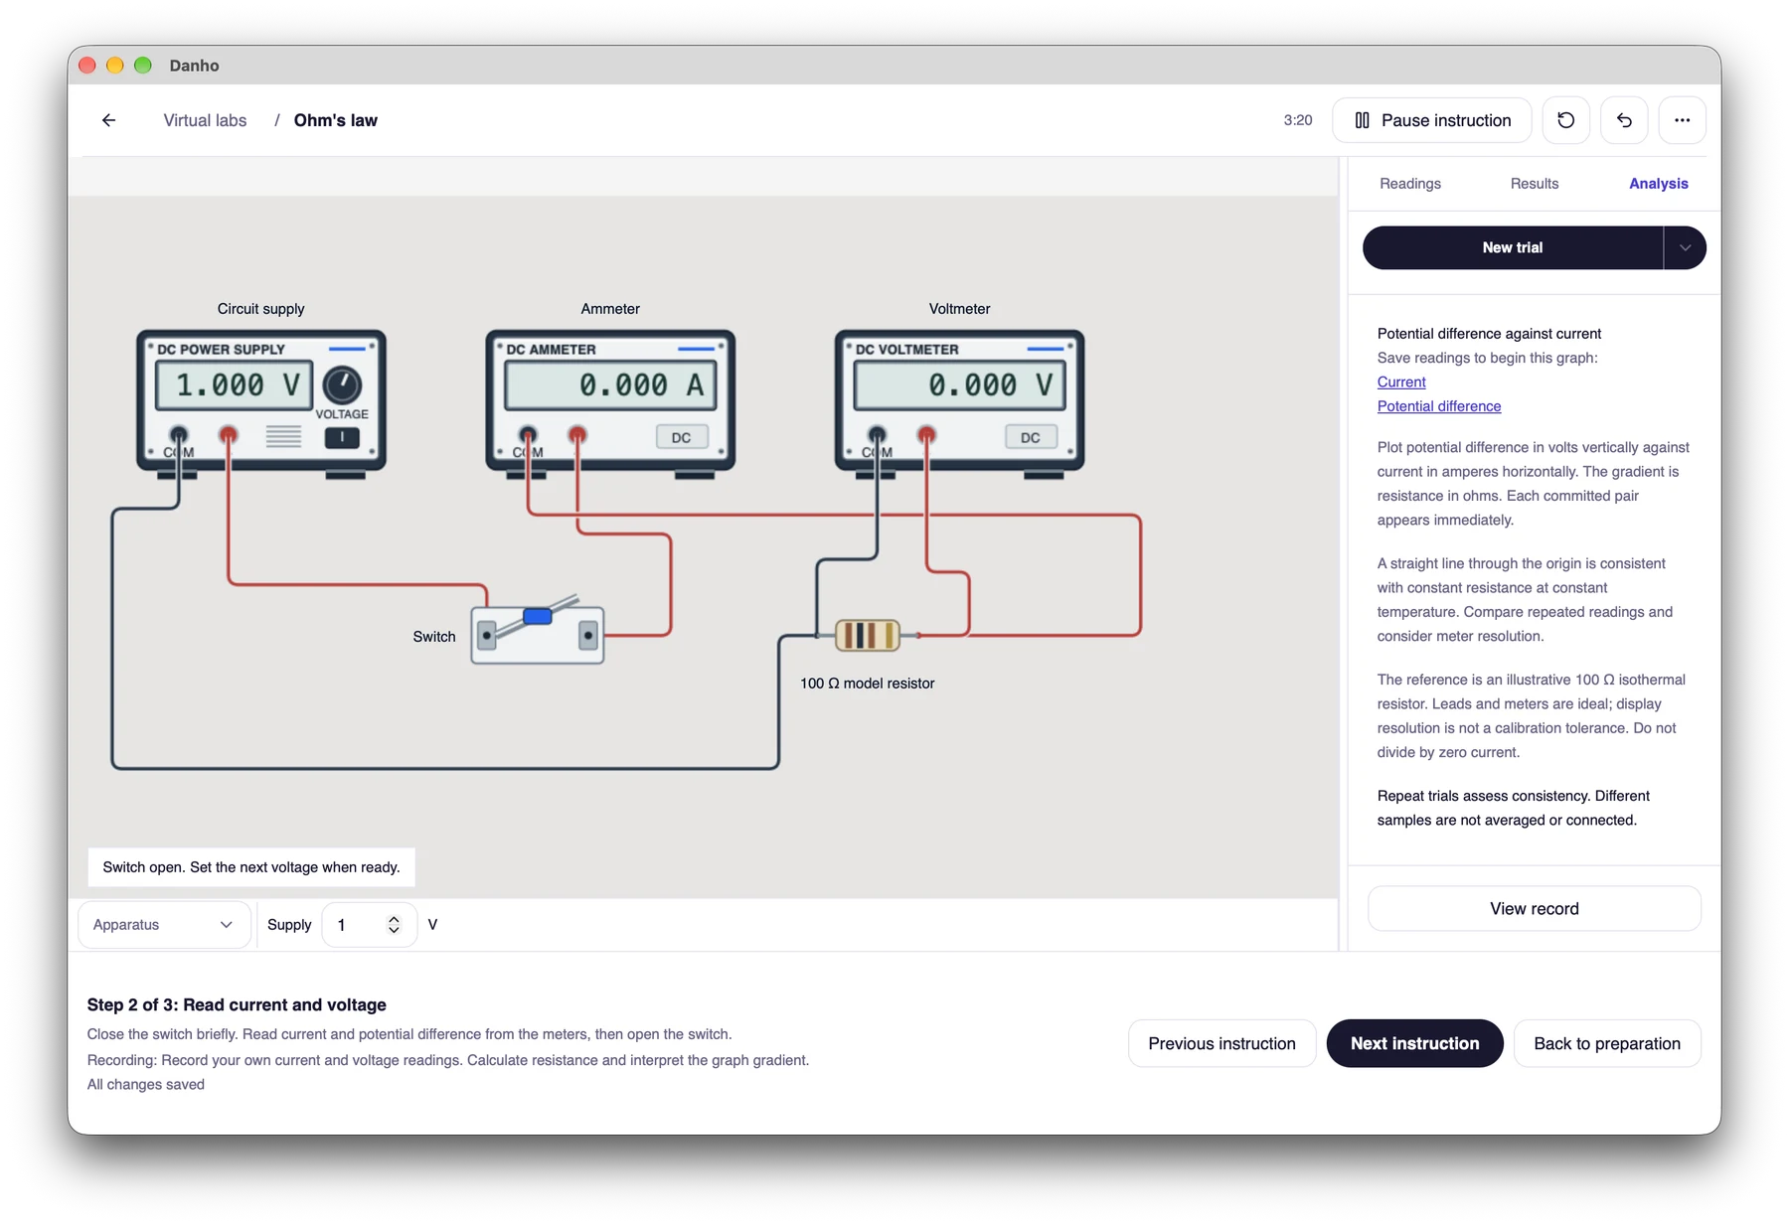This screenshot has width=1789, height=1224.
Task: Click the voltmeter red terminal
Action: point(926,434)
